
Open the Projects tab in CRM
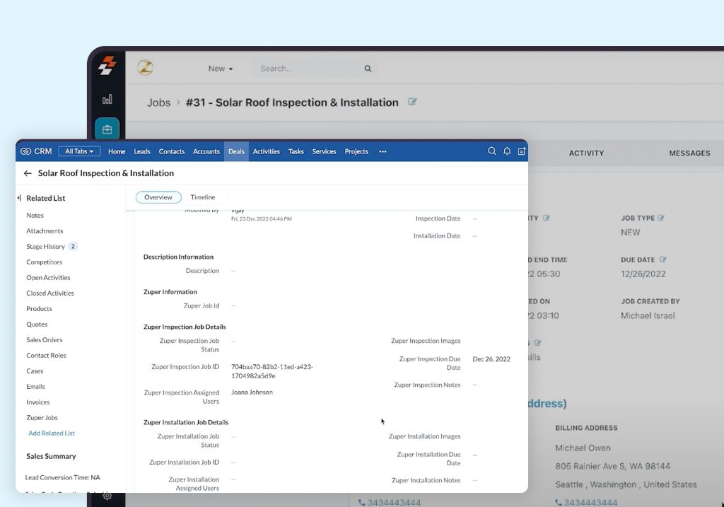pos(356,151)
